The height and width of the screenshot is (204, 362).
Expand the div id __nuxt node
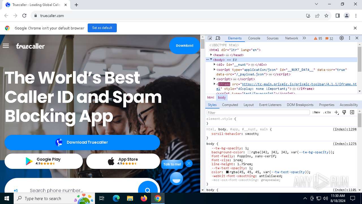click(214, 64)
